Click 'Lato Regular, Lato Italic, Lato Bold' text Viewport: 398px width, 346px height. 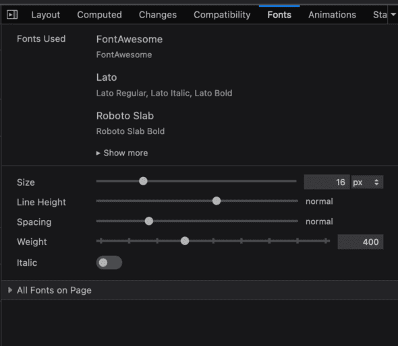pos(164,93)
